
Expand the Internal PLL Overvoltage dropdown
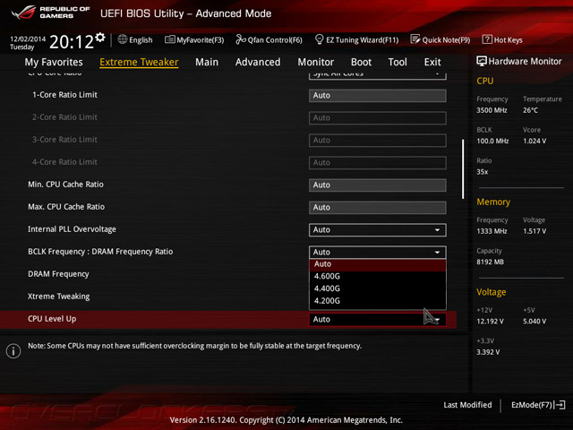click(x=378, y=230)
